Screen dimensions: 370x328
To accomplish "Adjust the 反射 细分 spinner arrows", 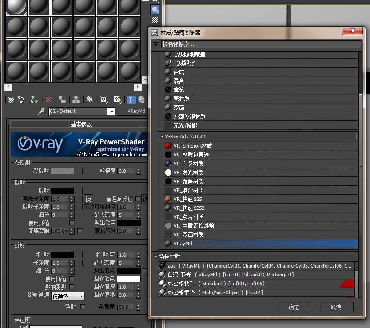I will pos(72,215).
